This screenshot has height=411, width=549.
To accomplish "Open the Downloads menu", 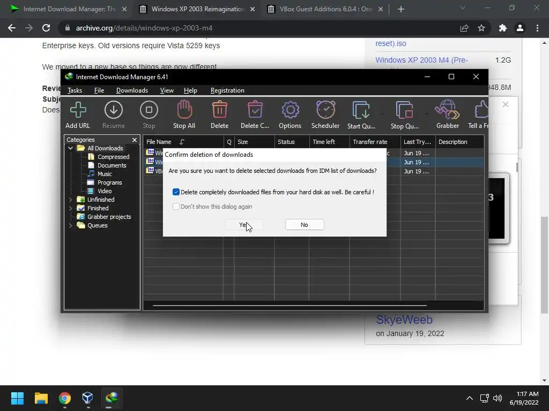I will click(x=132, y=90).
